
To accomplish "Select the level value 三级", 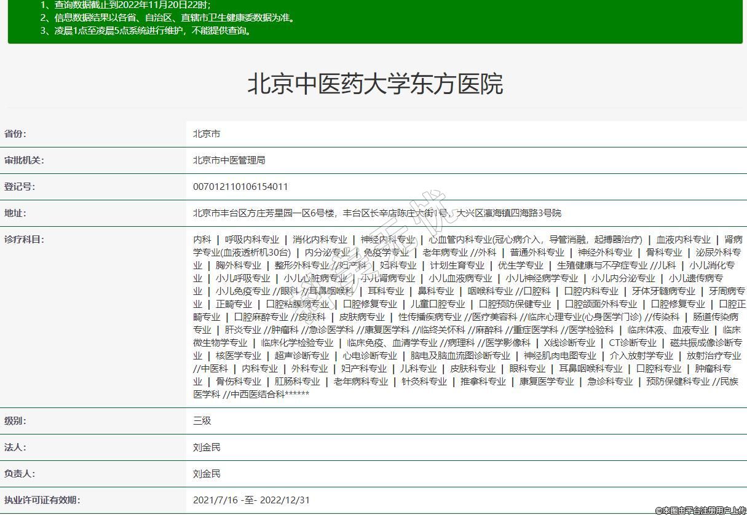I will click(x=202, y=421).
